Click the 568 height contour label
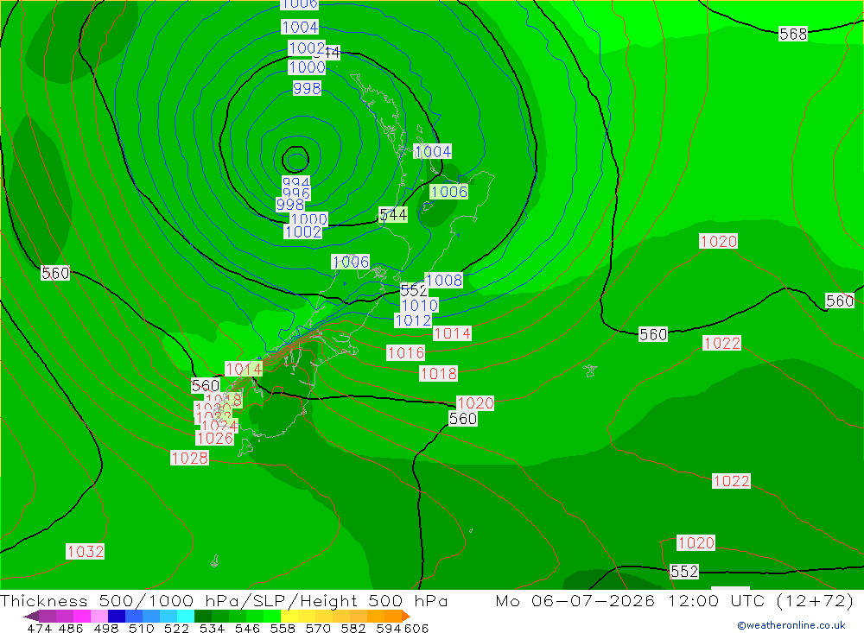Image resolution: width=864 pixels, height=633 pixels. click(x=793, y=35)
